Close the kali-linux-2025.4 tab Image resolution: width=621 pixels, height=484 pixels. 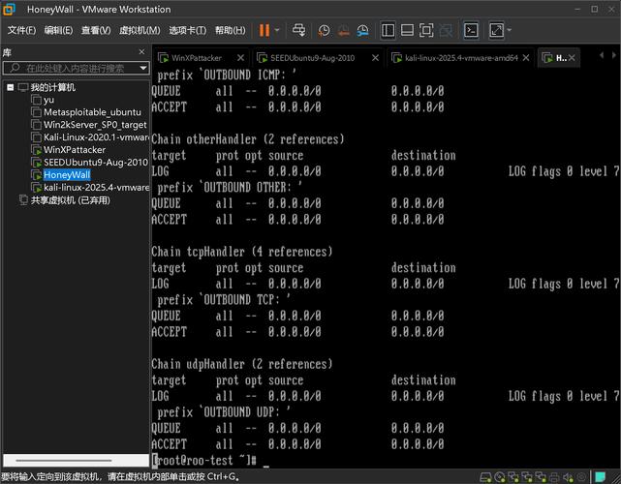pos(526,58)
